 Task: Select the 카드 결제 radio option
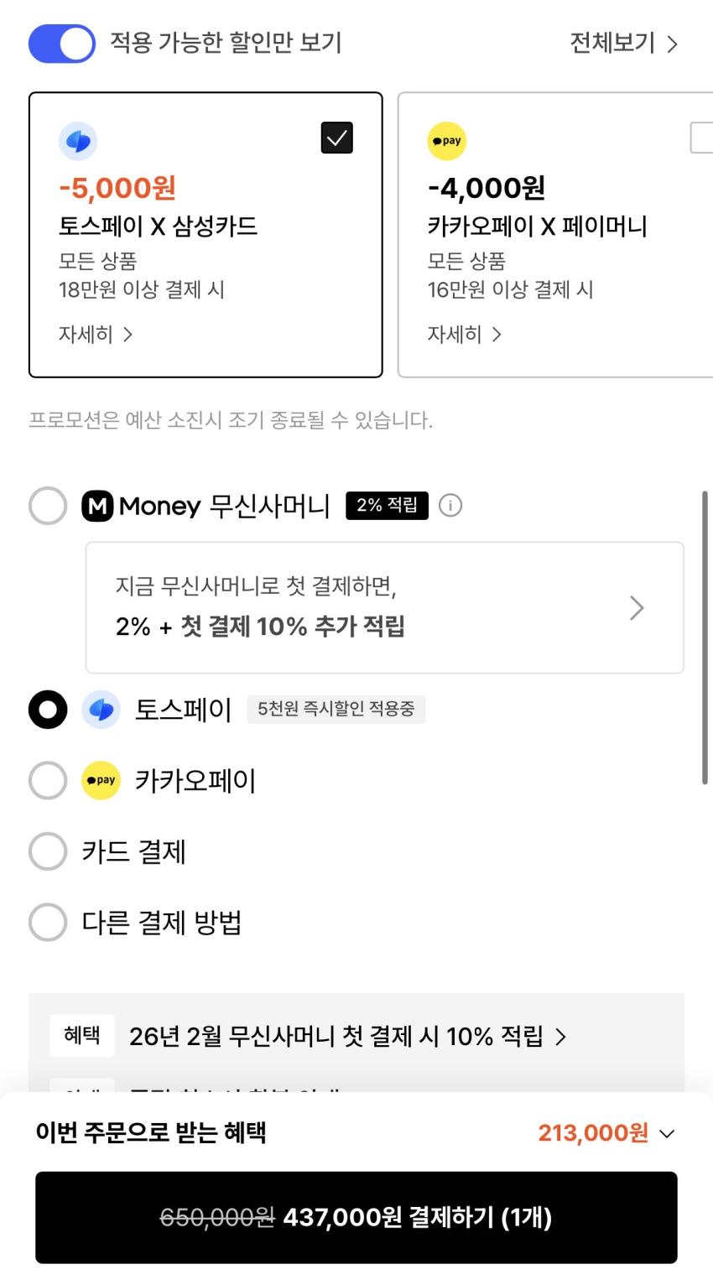(x=48, y=851)
